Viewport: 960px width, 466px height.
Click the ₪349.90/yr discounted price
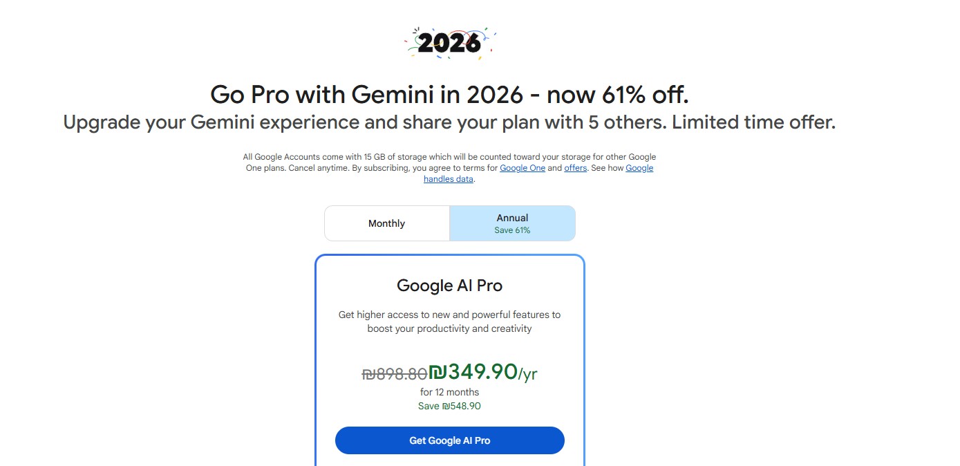click(x=483, y=372)
